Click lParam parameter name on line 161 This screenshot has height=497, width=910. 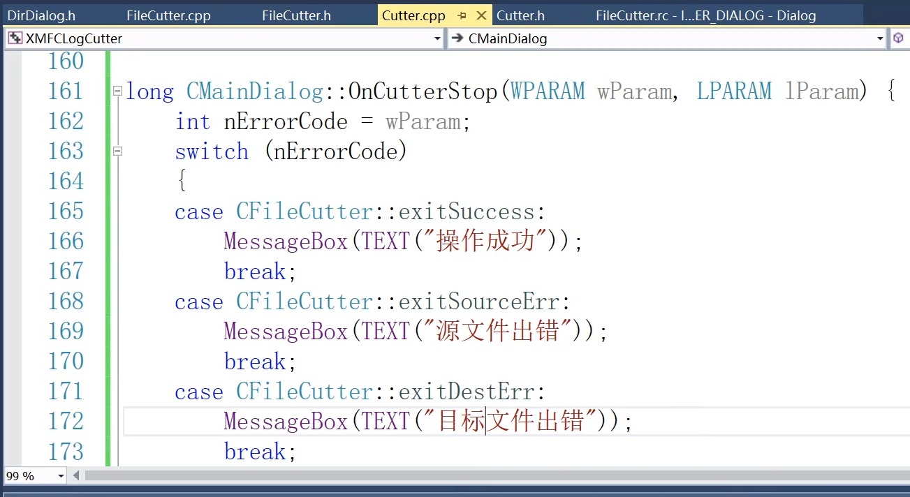click(x=822, y=91)
